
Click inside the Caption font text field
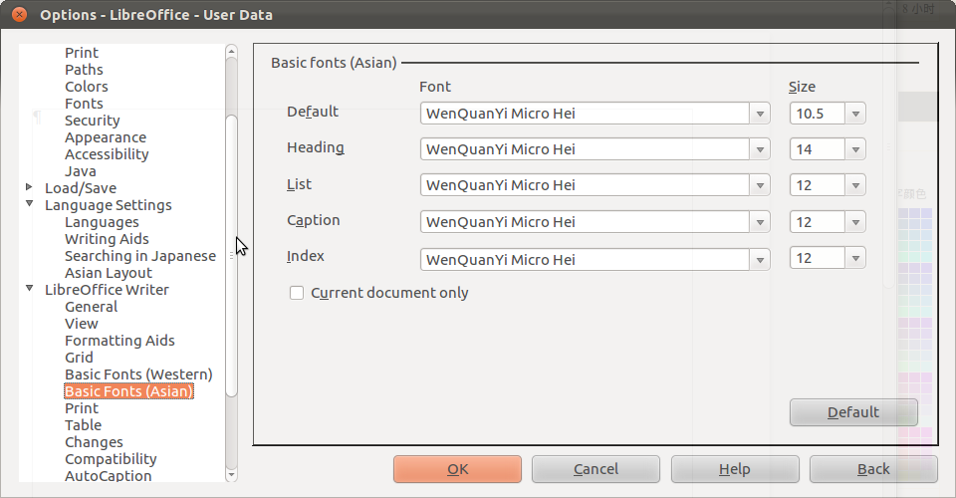pos(585,222)
